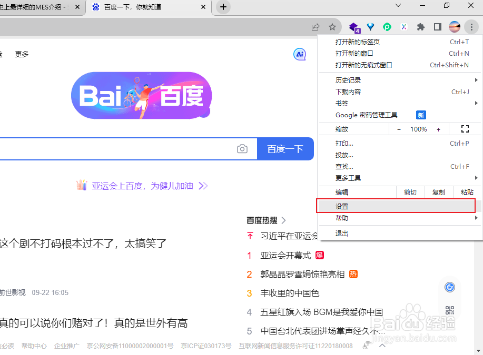Click the 剪切 button in edit row
The image size is (483, 355).
410,192
